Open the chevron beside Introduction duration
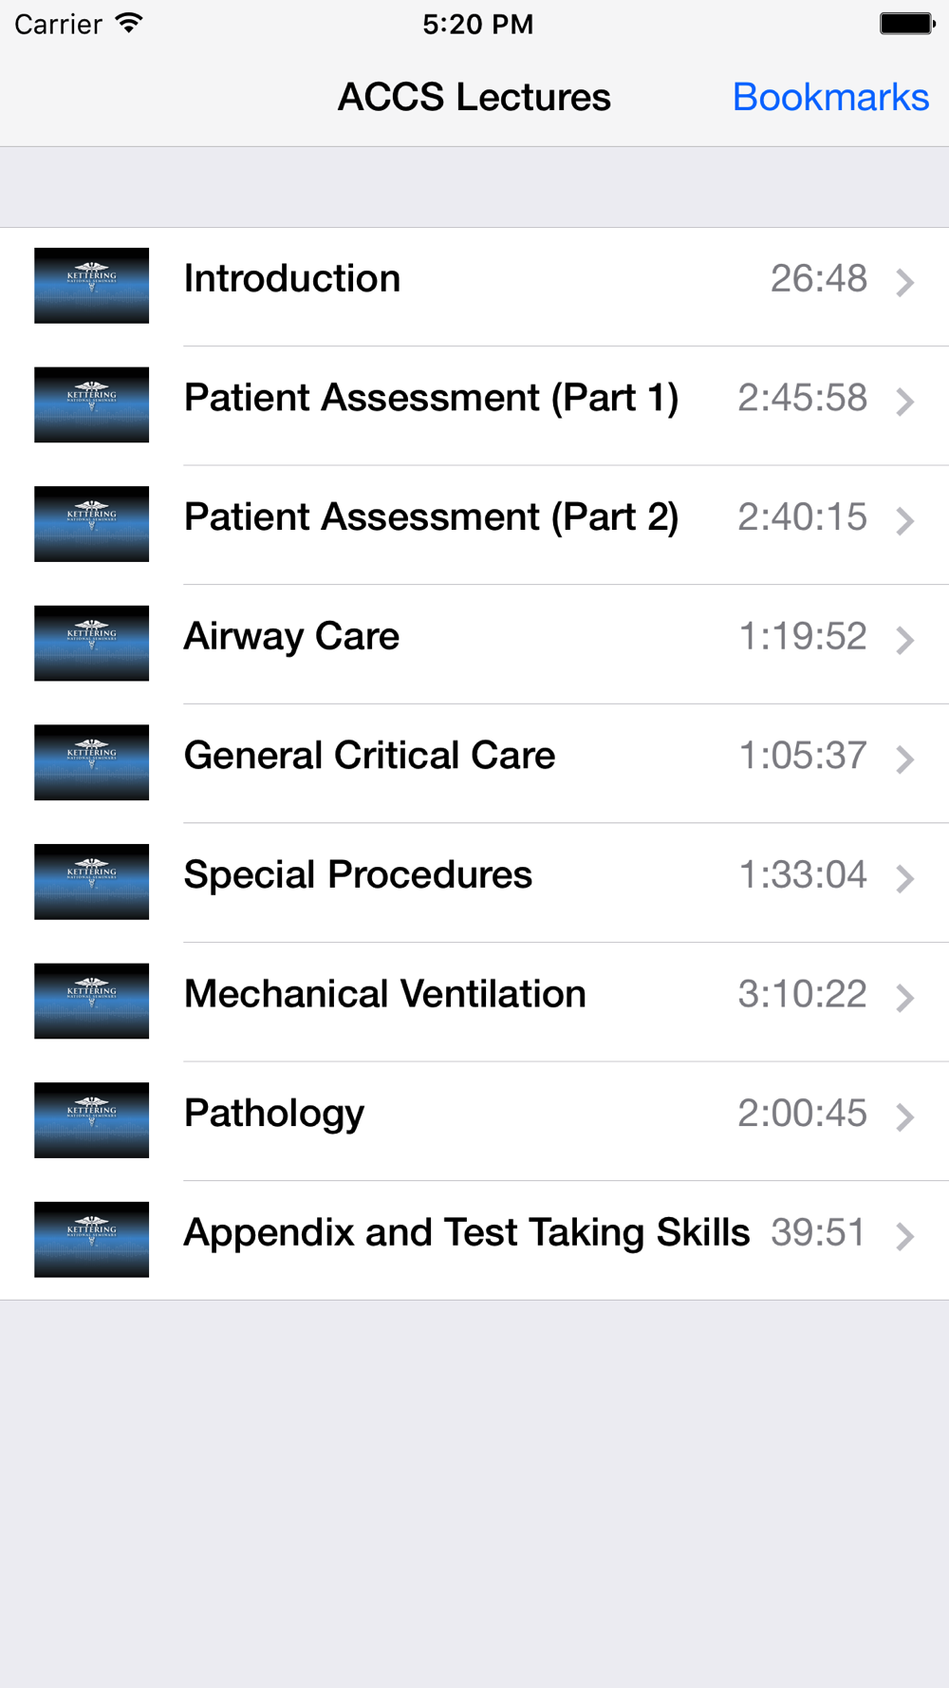 [x=905, y=282]
